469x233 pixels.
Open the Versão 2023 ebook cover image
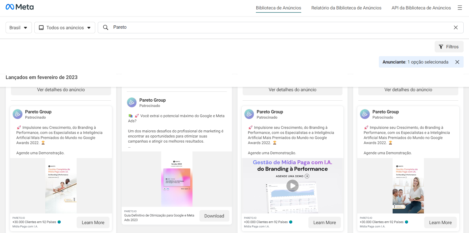click(x=177, y=179)
